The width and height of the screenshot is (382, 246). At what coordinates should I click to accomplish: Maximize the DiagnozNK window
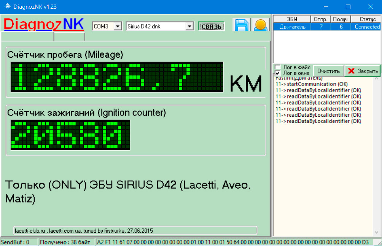(348, 6)
